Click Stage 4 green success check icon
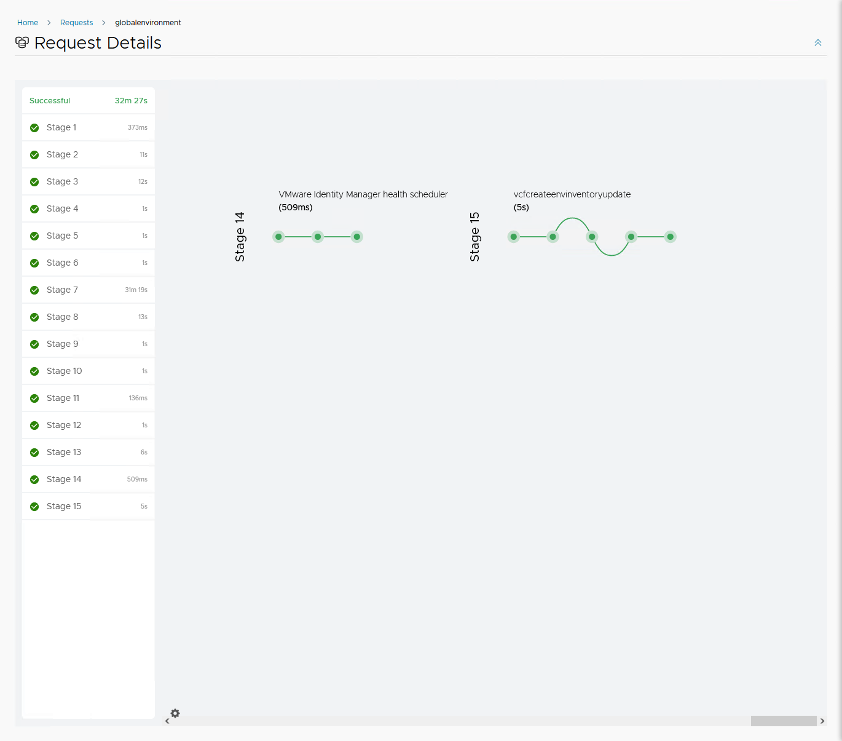The width and height of the screenshot is (842, 741). 34,209
